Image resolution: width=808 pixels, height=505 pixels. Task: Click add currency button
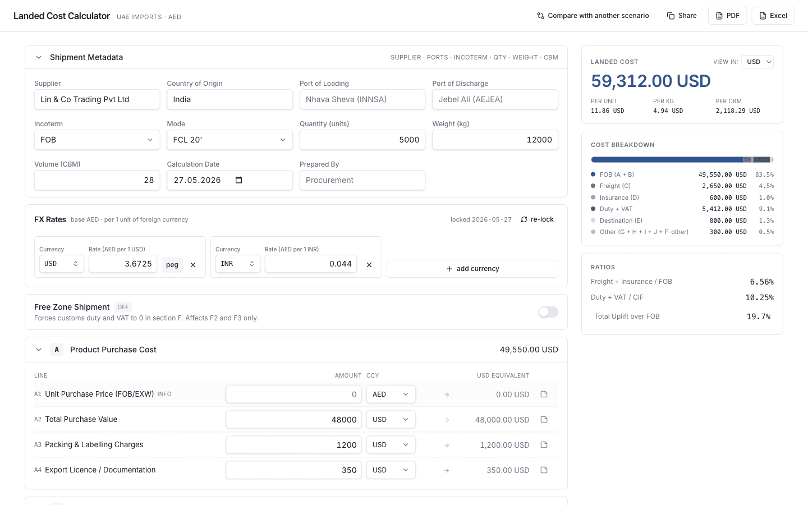pos(472,269)
